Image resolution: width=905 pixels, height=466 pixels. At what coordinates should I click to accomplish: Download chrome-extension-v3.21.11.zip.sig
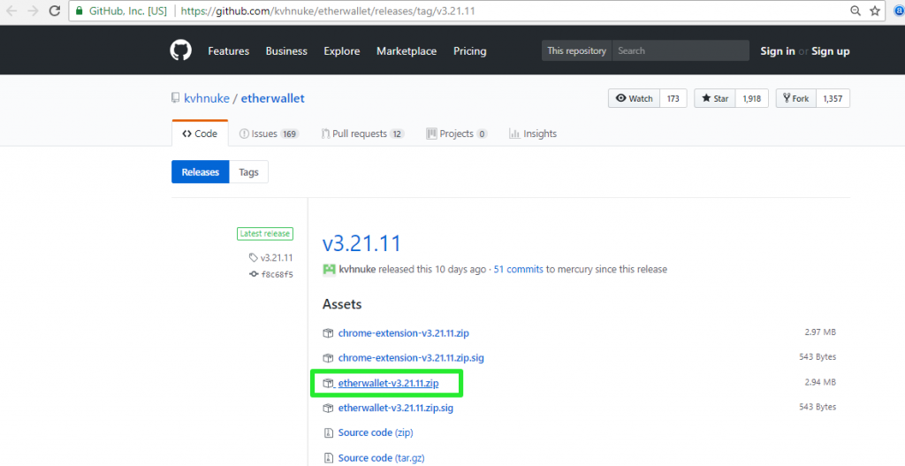pos(411,358)
